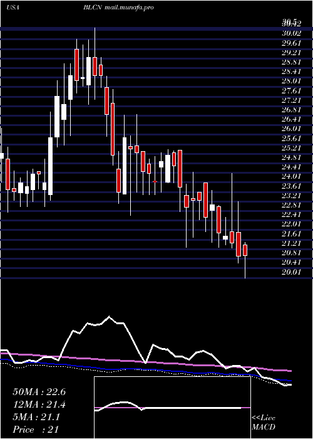313x439 pixels.
Task: Click the 5MA : 21.1 readout
Action: tap(36, 417)
